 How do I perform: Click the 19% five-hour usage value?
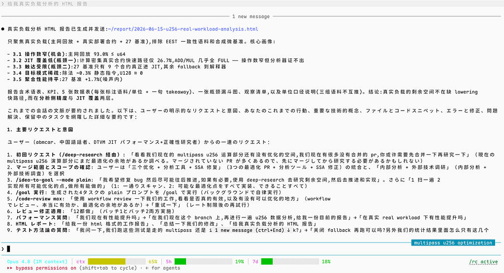[240, 261]
